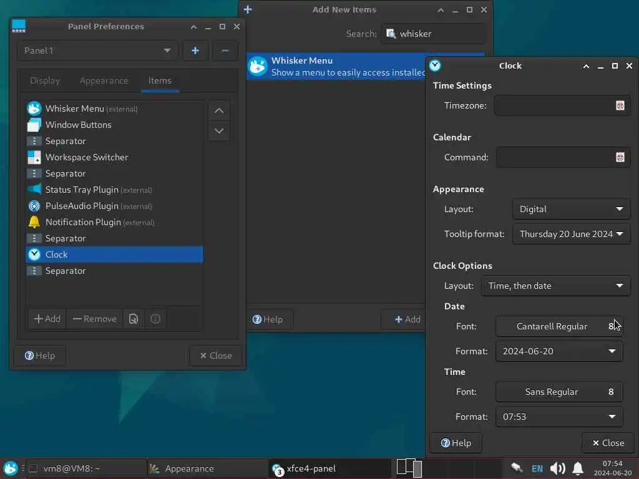Screen dimensions: 639x479
Task: Click Help in the Clock dialog
Action: pyautogui.click(x=456, y=443)
